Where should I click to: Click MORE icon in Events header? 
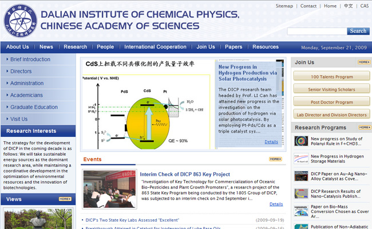point(275,159)
